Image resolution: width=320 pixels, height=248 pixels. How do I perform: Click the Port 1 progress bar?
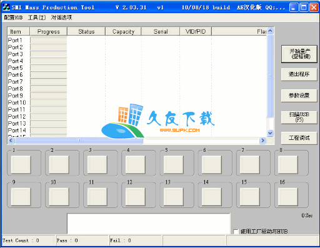(x=49, y=40)
